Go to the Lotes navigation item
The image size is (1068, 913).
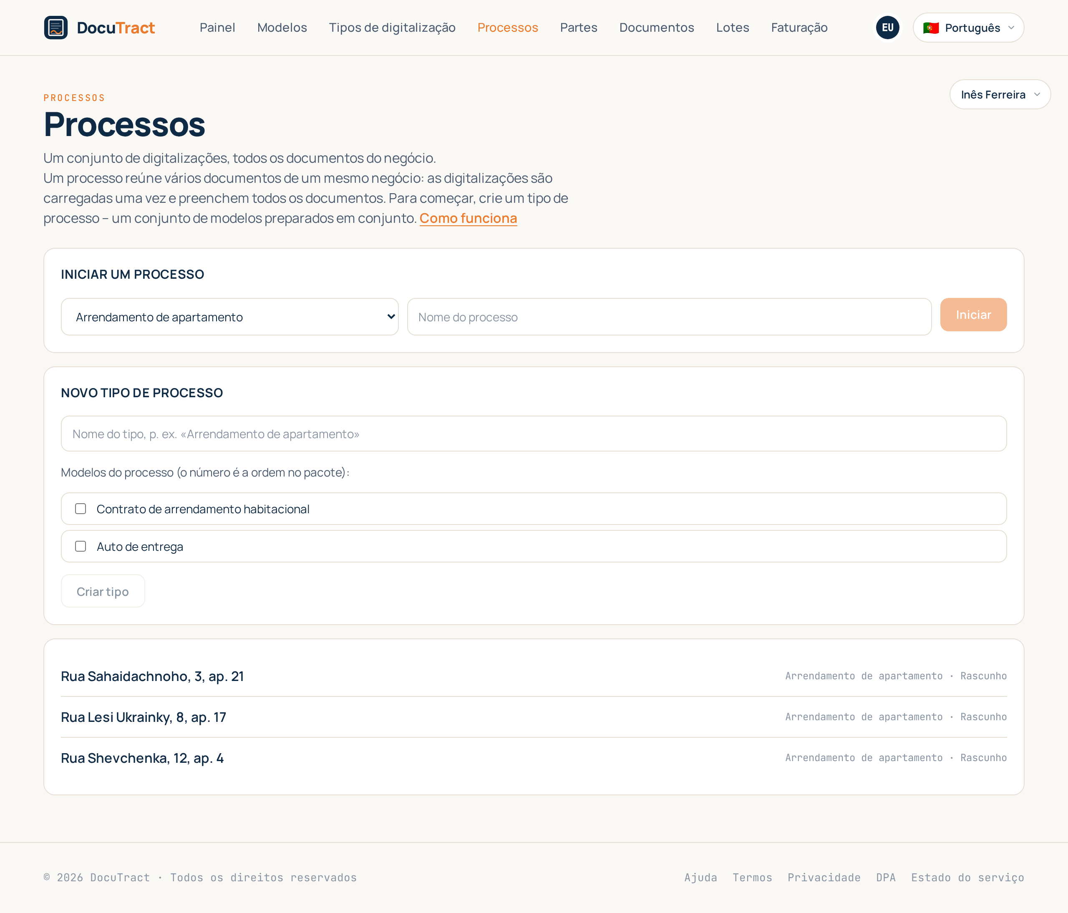pos(733,27)
